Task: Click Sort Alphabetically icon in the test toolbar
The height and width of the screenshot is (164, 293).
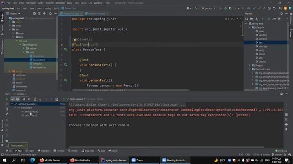Action: (x=24, y=99)
